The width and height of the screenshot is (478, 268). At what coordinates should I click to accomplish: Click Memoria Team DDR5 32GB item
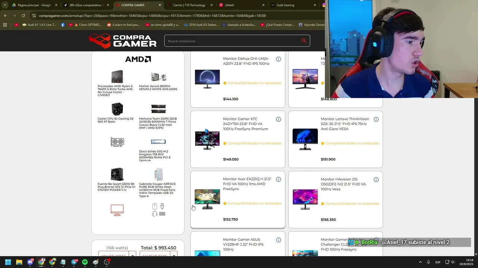(158, 117)
